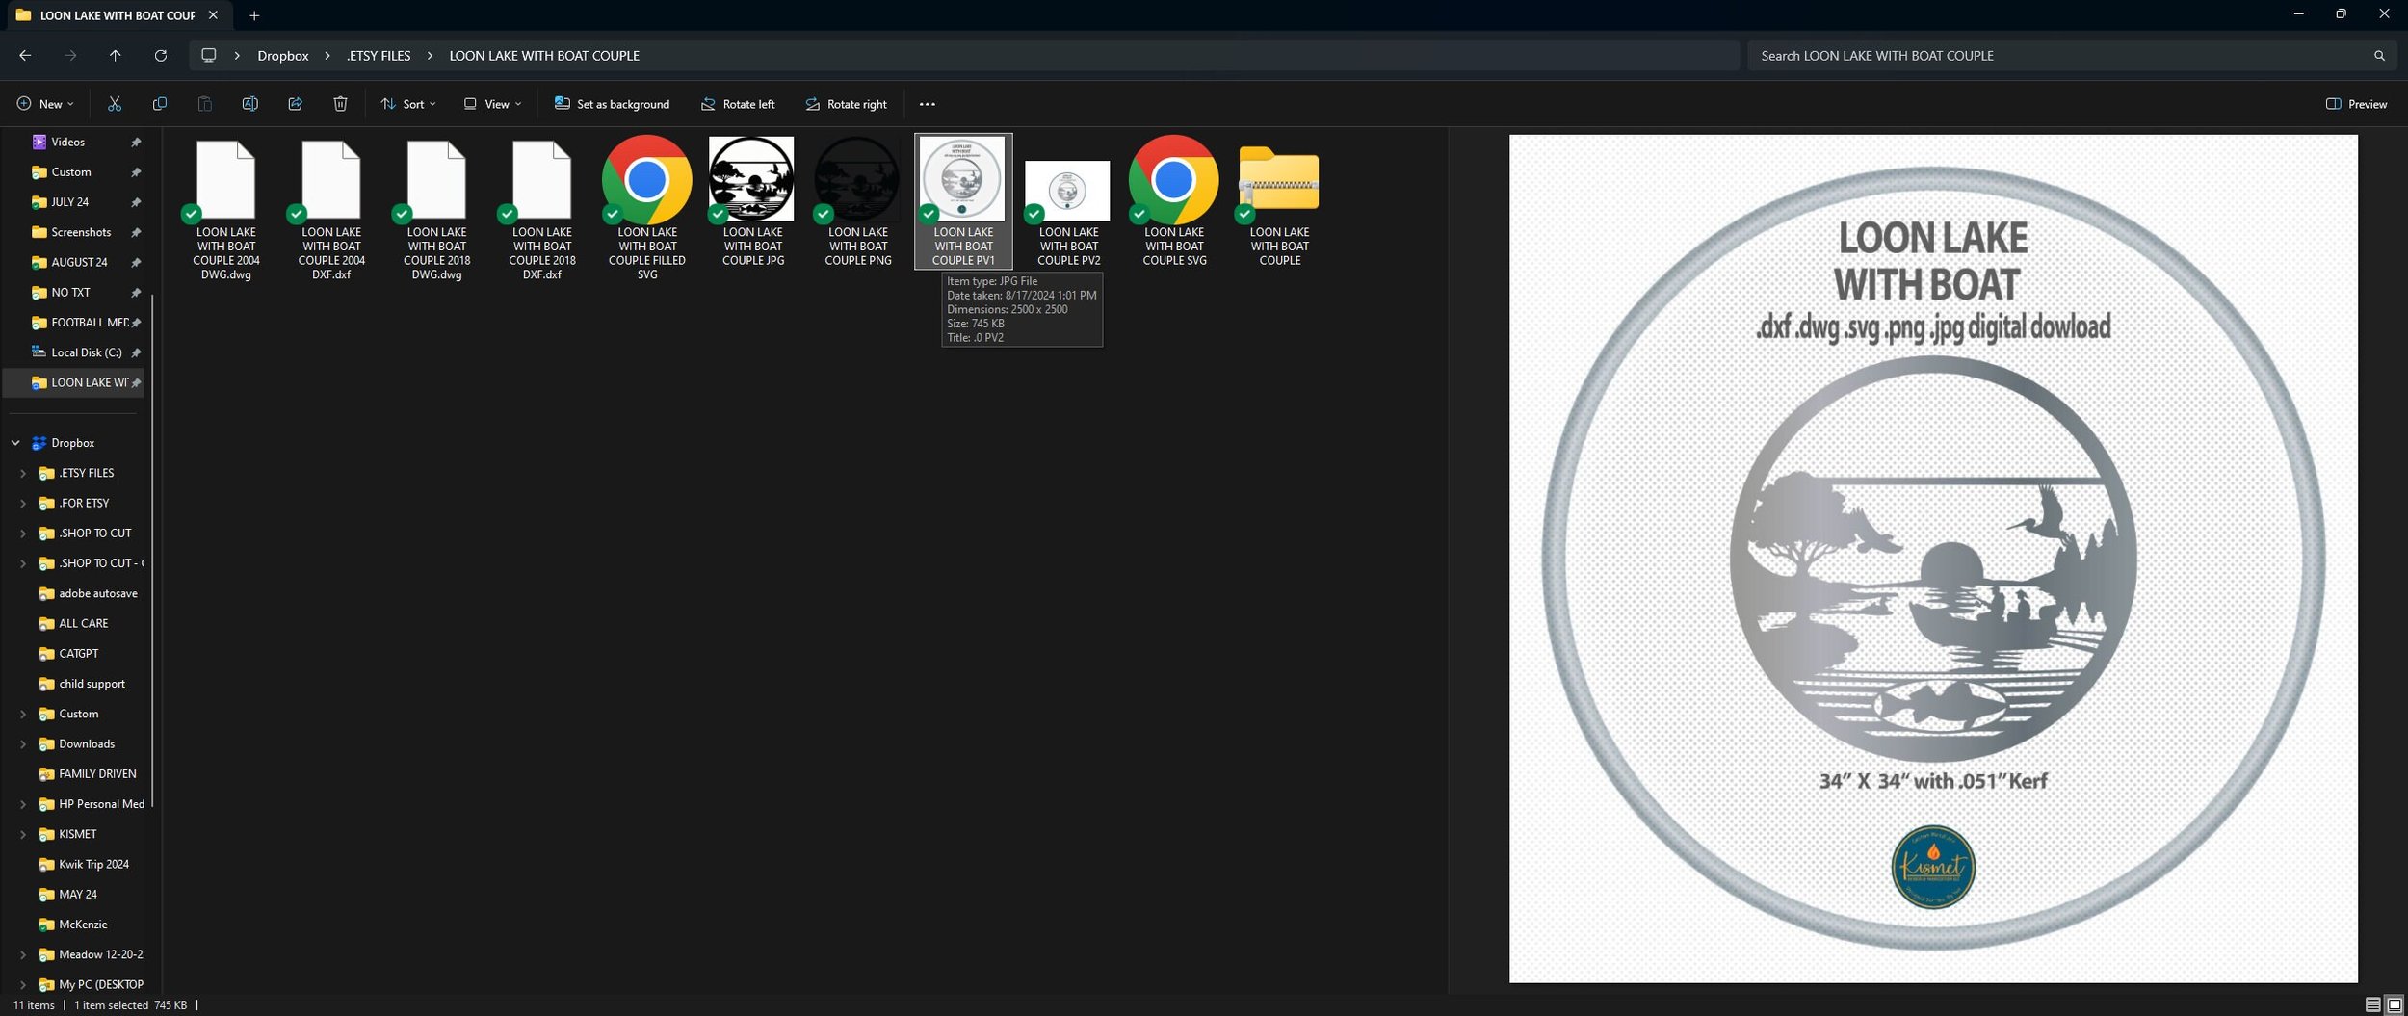This screenshot has width=2408, height=1016.
Task: Select LOON LAKE WITH BOAT COUPLE 2004 DXF.dxf
Action: (331, 208)
